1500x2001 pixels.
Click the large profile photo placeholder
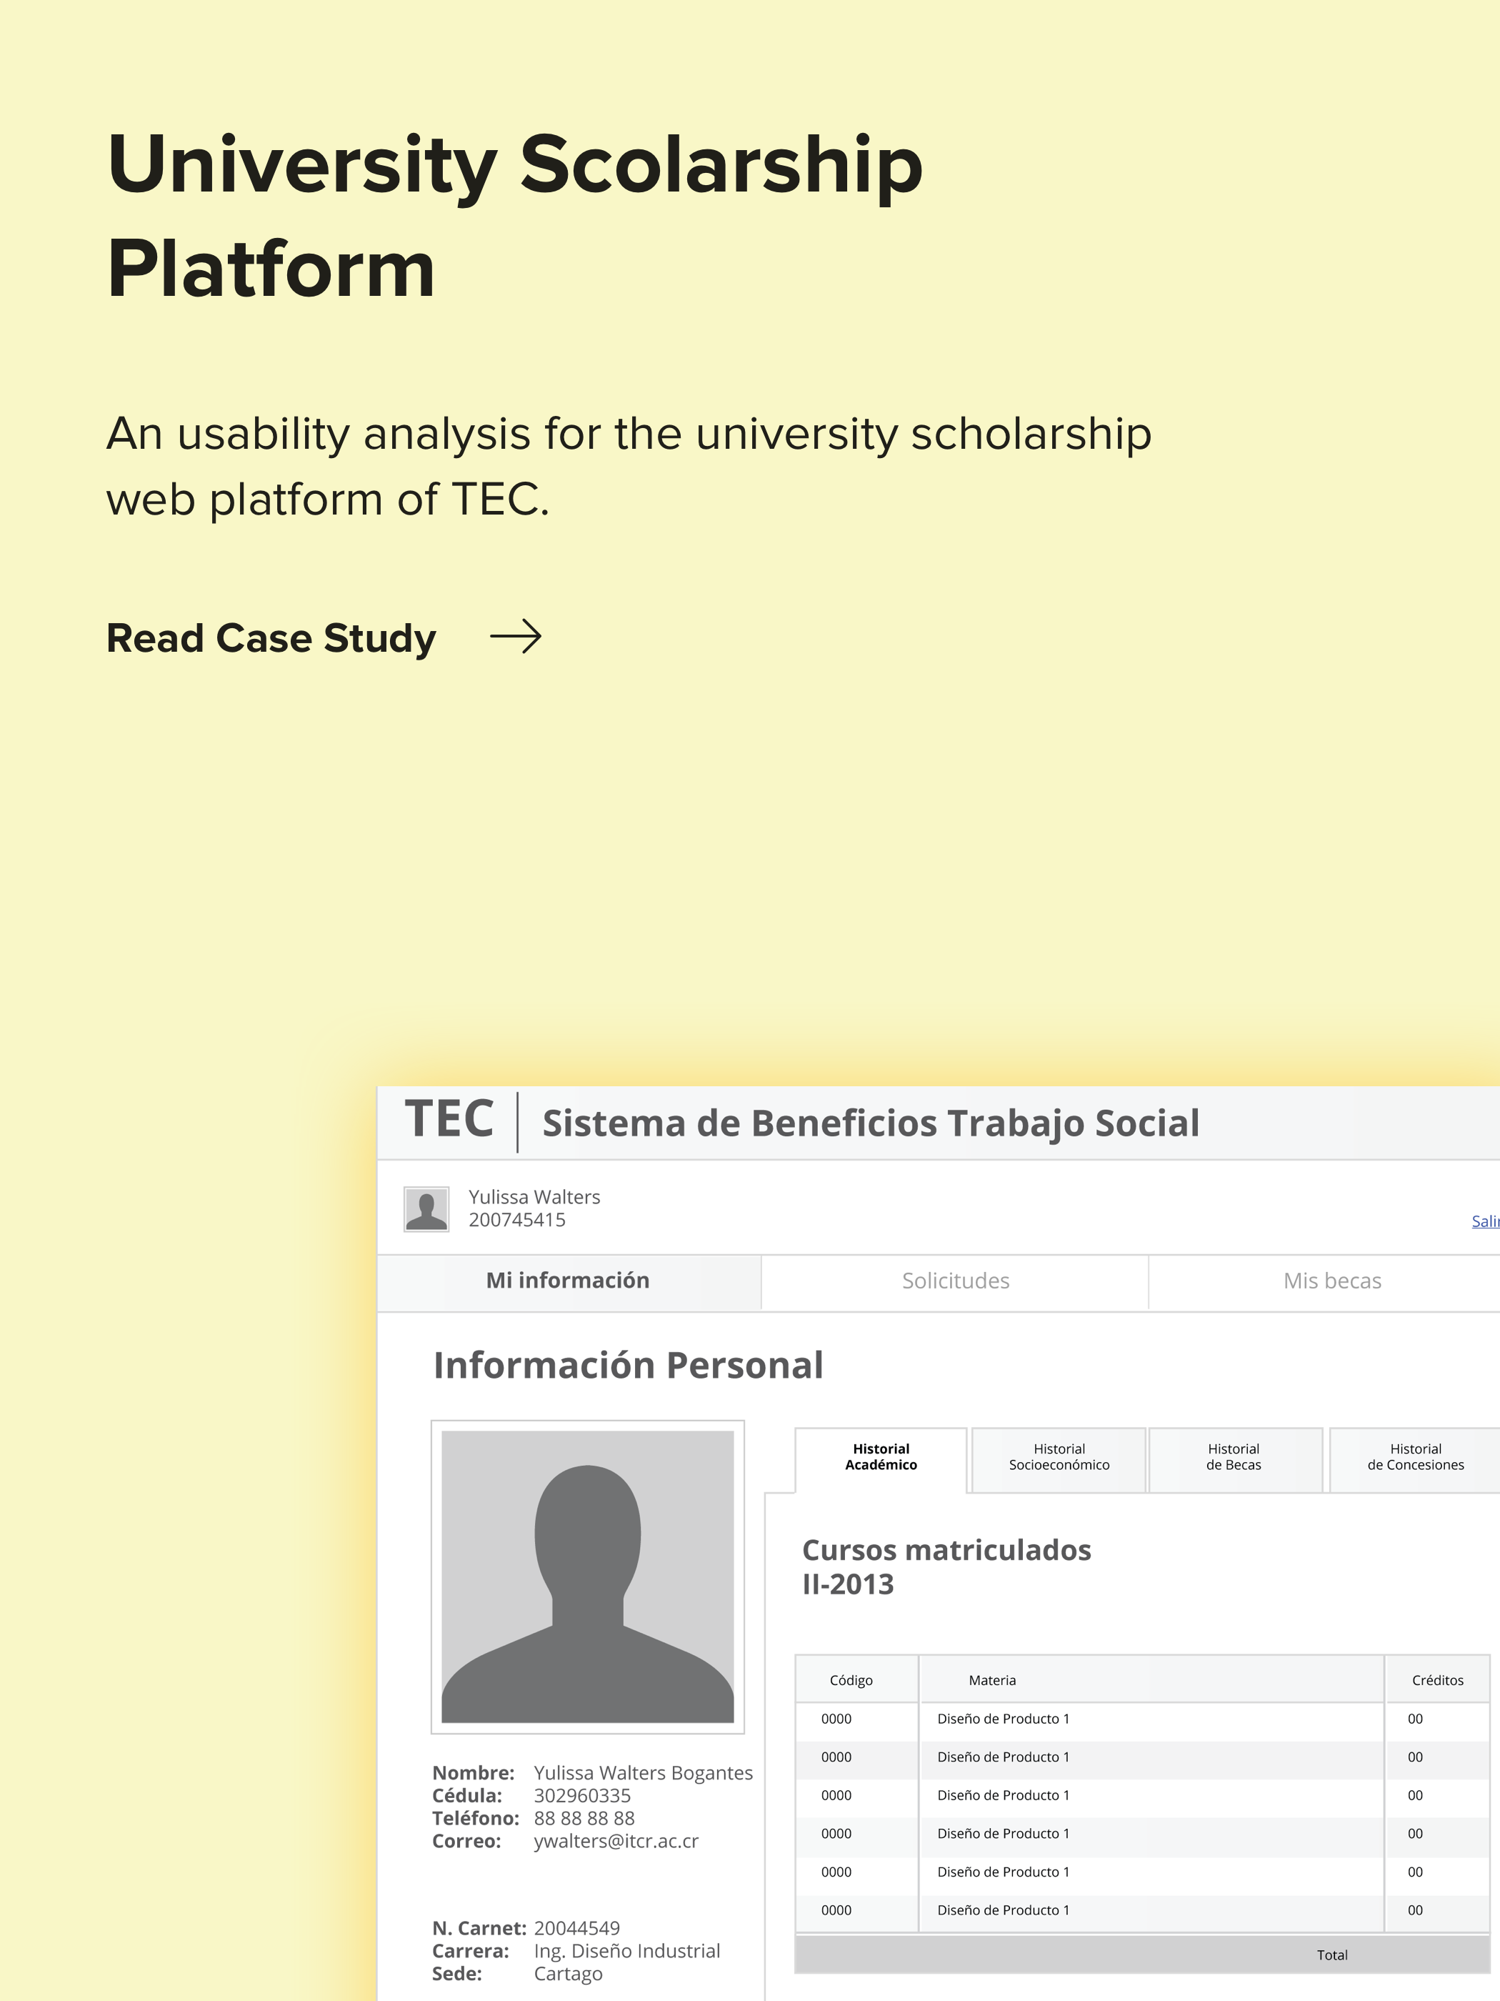(588, 1577)
